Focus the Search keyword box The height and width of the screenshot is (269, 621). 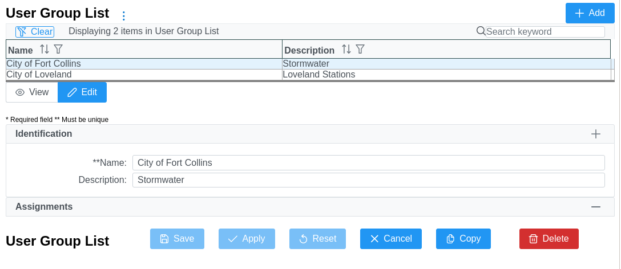click(x=545, y=32)
